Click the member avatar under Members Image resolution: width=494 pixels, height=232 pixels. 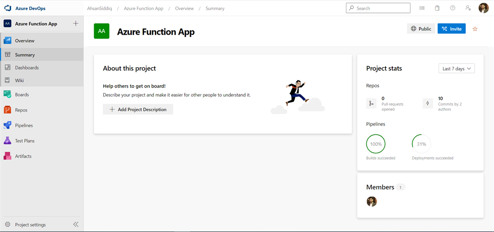[x=372, y=201]
